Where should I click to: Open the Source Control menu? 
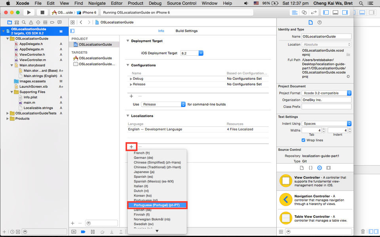[182, 4]
